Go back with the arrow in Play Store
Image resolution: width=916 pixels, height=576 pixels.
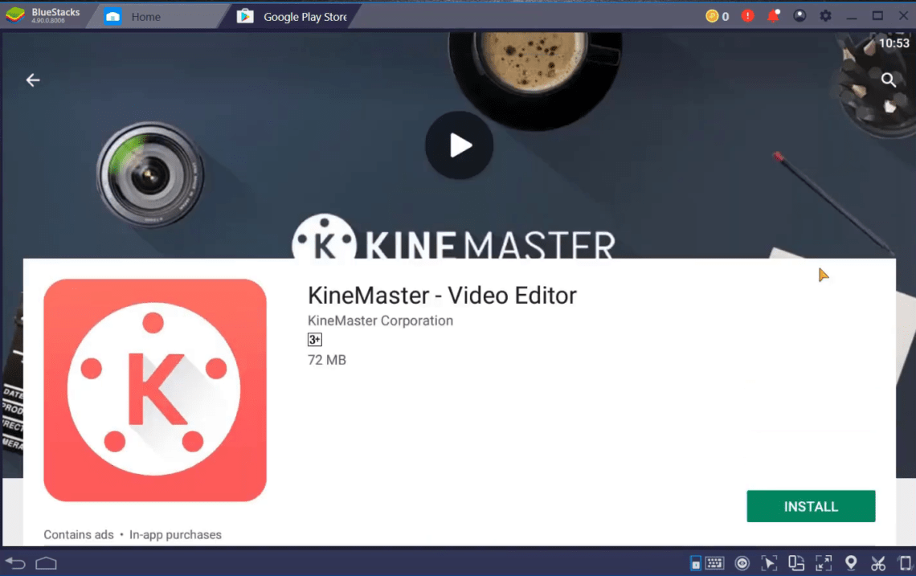point(33,80)
